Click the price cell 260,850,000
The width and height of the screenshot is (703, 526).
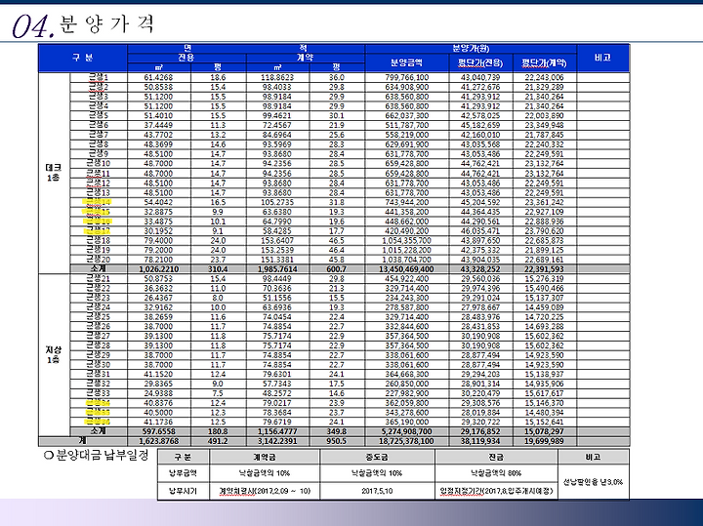pyautogui.click(x=406, y=384)
